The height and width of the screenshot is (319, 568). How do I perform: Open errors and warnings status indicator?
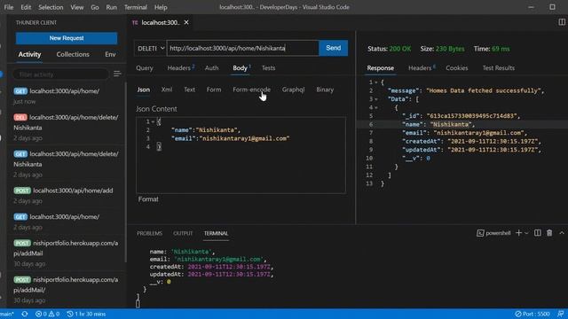tap(47, 314)
